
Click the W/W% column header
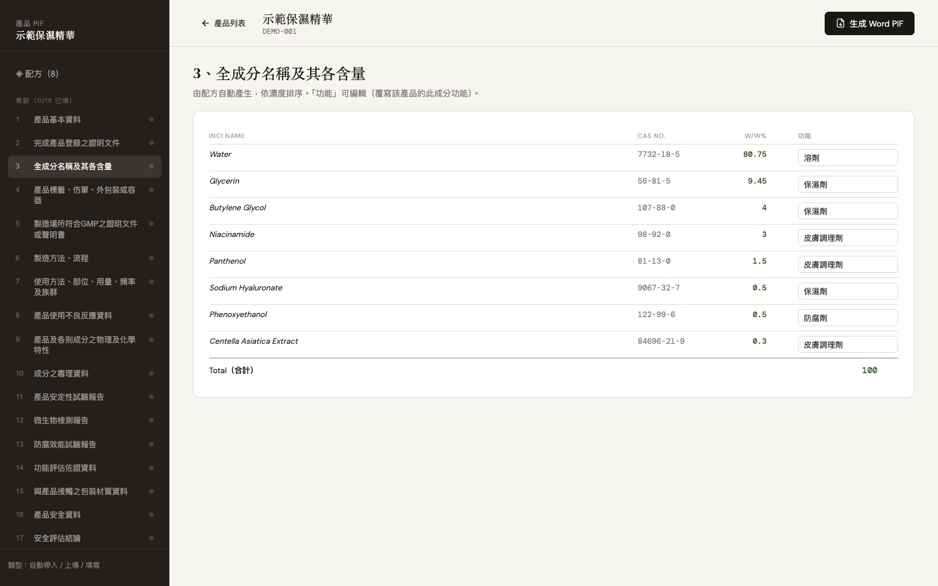pos(756,136)
